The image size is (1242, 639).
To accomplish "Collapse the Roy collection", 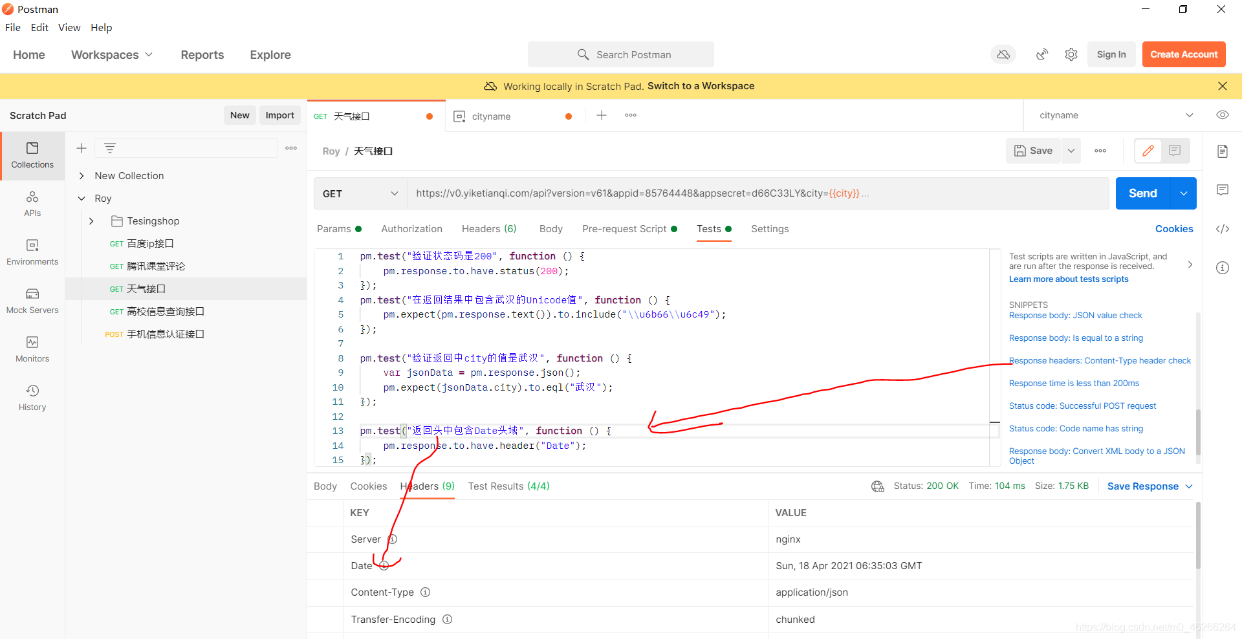I will [82, 199].
